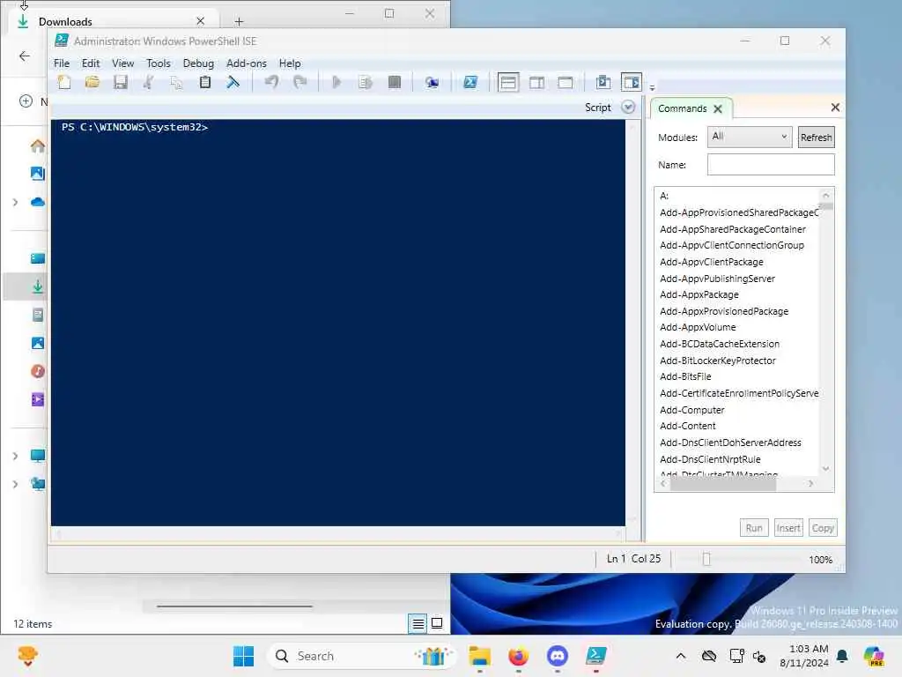902x677 pixels.
Task: Click the Copy toolbar icon
Action: (176, 82)
